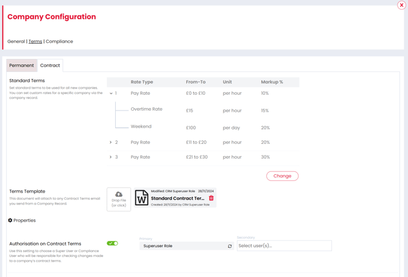Click the Unit column header

pos(227,82)
